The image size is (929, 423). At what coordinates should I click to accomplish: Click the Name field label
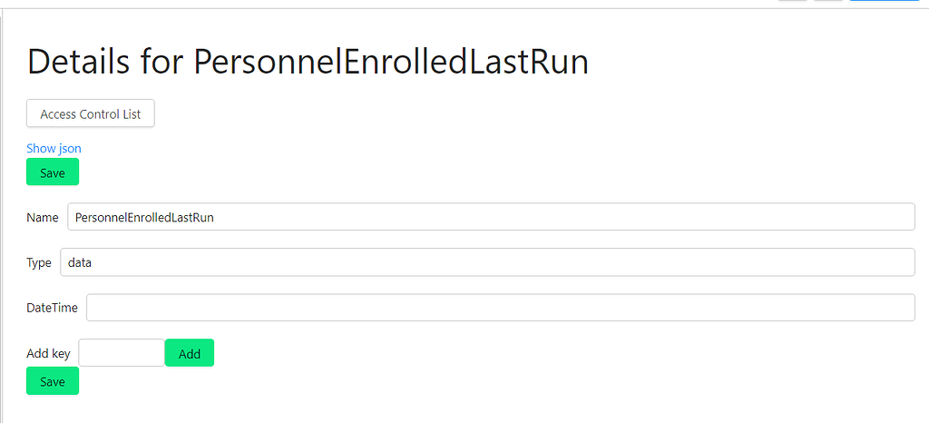tap(43, 218)
